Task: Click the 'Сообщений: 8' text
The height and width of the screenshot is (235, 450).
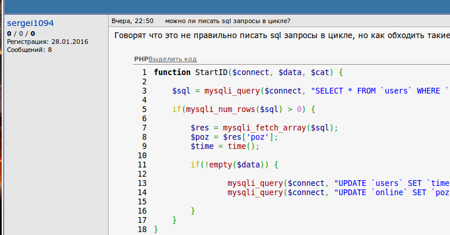Action: 29,50
